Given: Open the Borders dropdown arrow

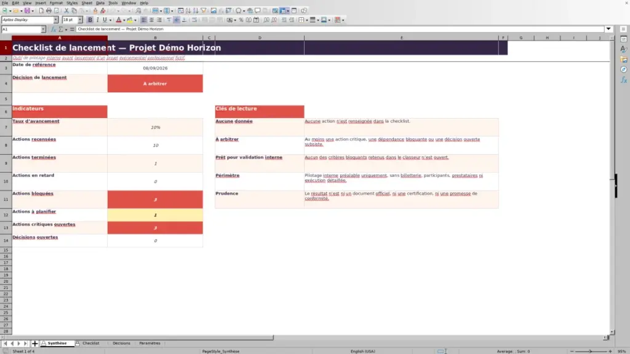Looking at the screenshot, I should [x=307, y=20].
